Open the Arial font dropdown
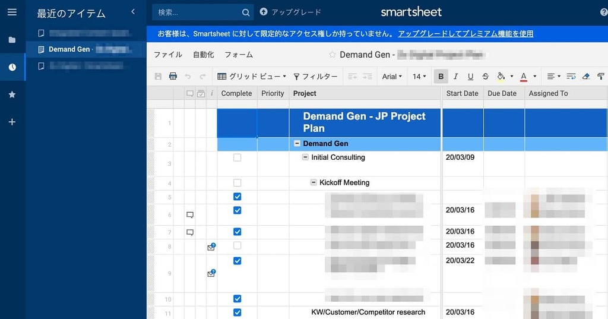608x319 pixels. [x=392, y=77]
